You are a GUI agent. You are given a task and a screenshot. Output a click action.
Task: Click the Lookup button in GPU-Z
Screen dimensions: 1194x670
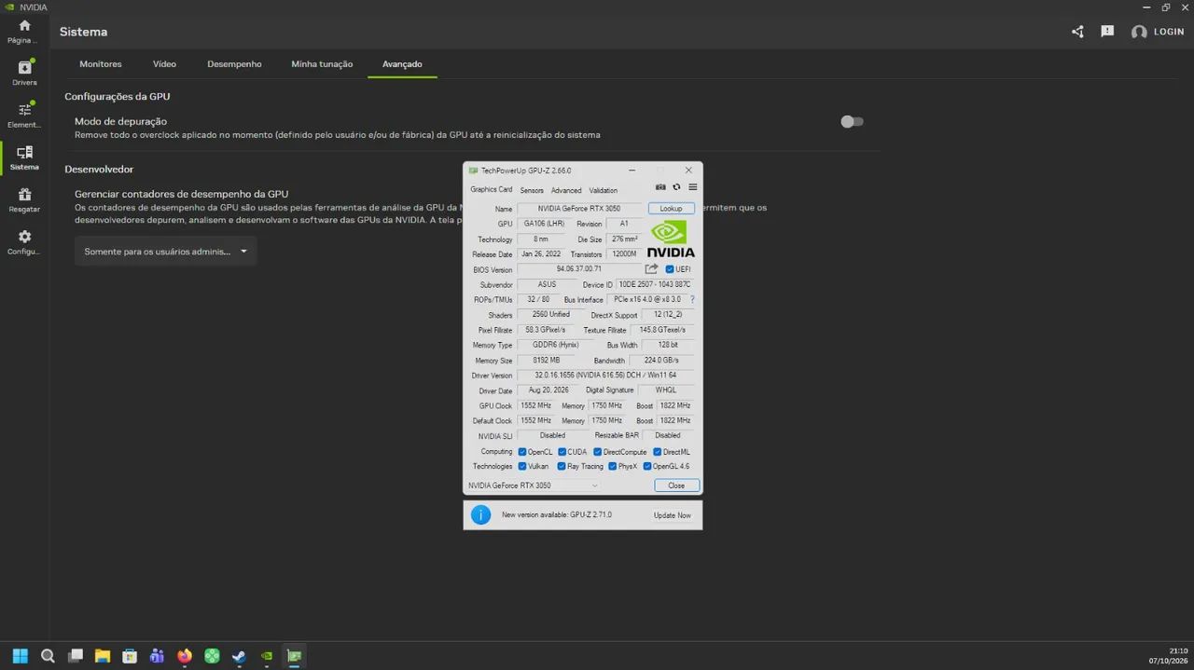(x=672, y=209)
